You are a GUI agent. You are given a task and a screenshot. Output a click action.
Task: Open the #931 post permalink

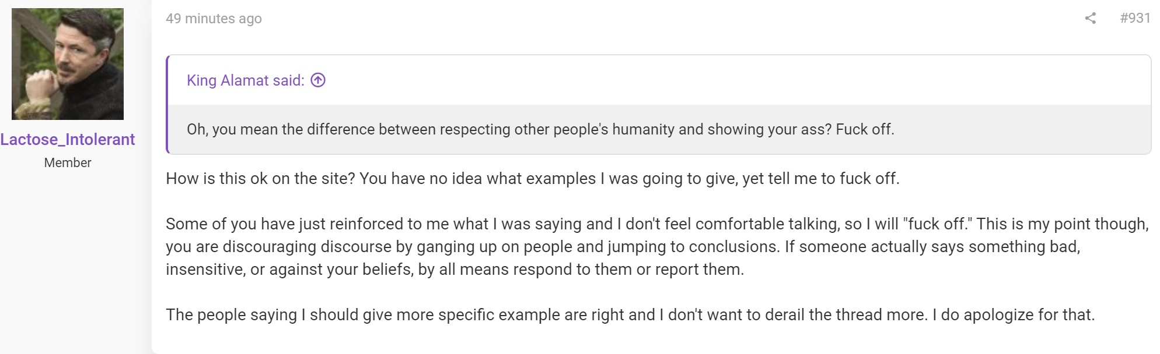coord(1135,18)
